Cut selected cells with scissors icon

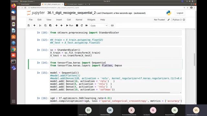40,25
